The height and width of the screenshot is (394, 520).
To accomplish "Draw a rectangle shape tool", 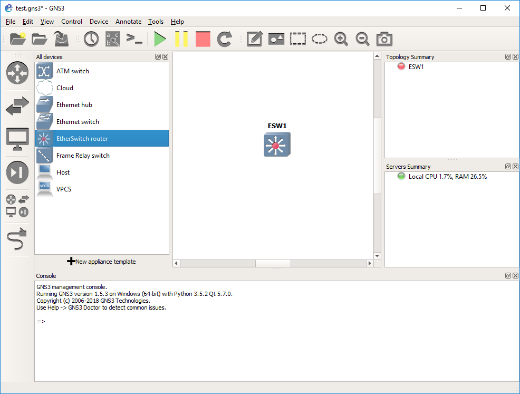I will (298, 39).
